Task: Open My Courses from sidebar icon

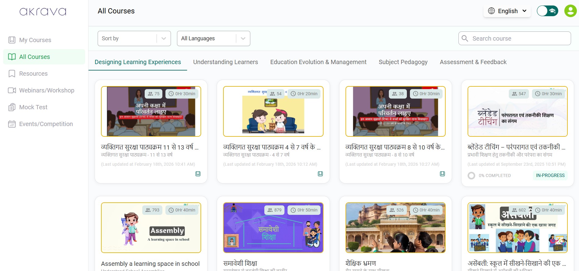Action: point(12,40)
